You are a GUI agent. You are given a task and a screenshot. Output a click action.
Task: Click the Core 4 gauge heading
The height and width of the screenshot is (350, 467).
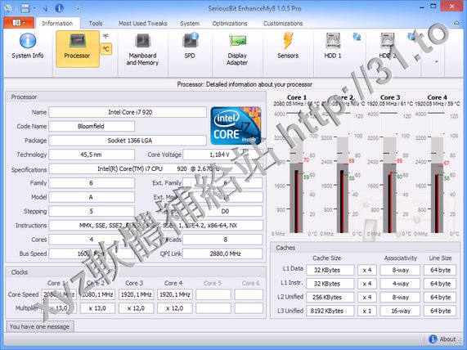[437, 97]
